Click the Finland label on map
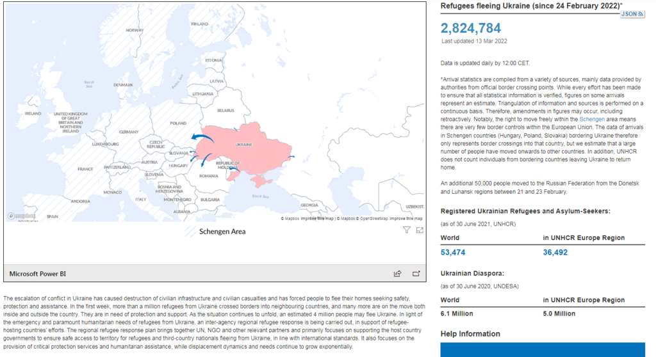 [200, 24]
